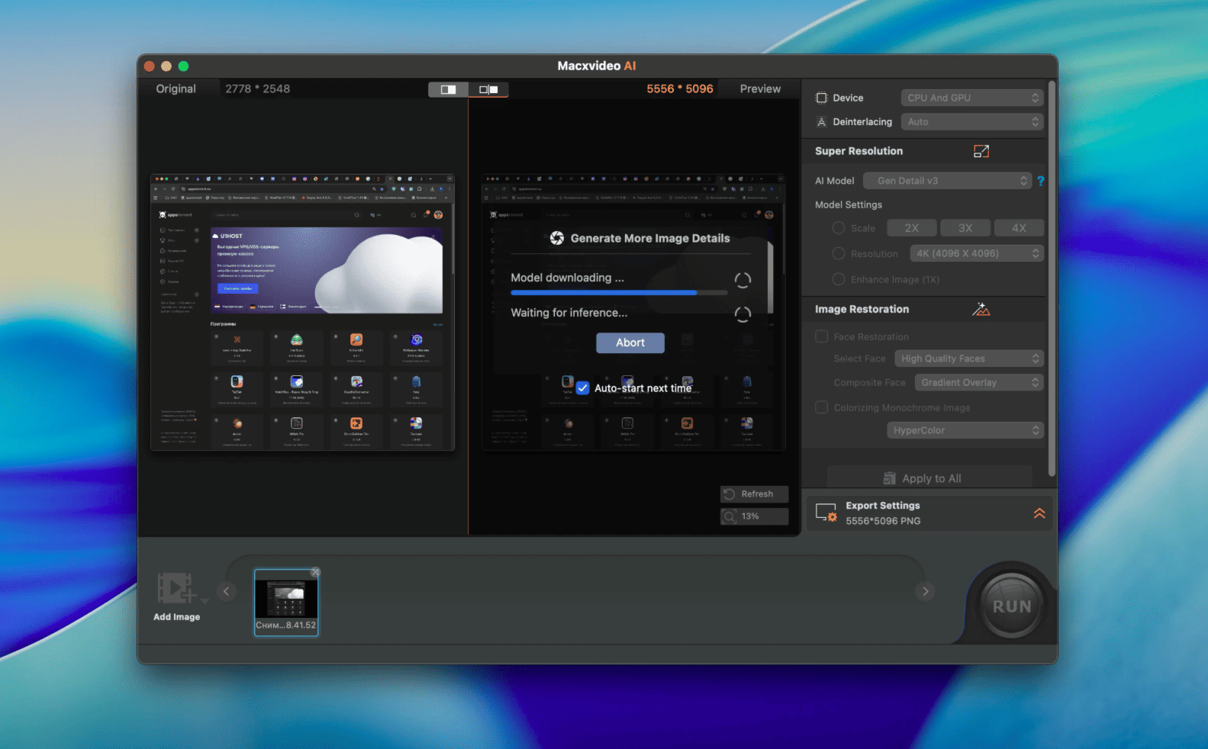Click the Device chip icon
Screen dimensions: 1208x749
[x=822, y=98]
